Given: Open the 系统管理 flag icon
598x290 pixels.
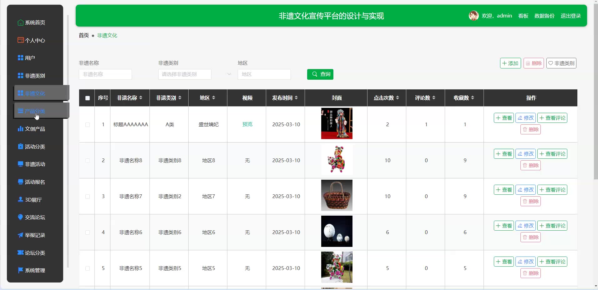Looking at the screenshot, I should pos(21,270).
